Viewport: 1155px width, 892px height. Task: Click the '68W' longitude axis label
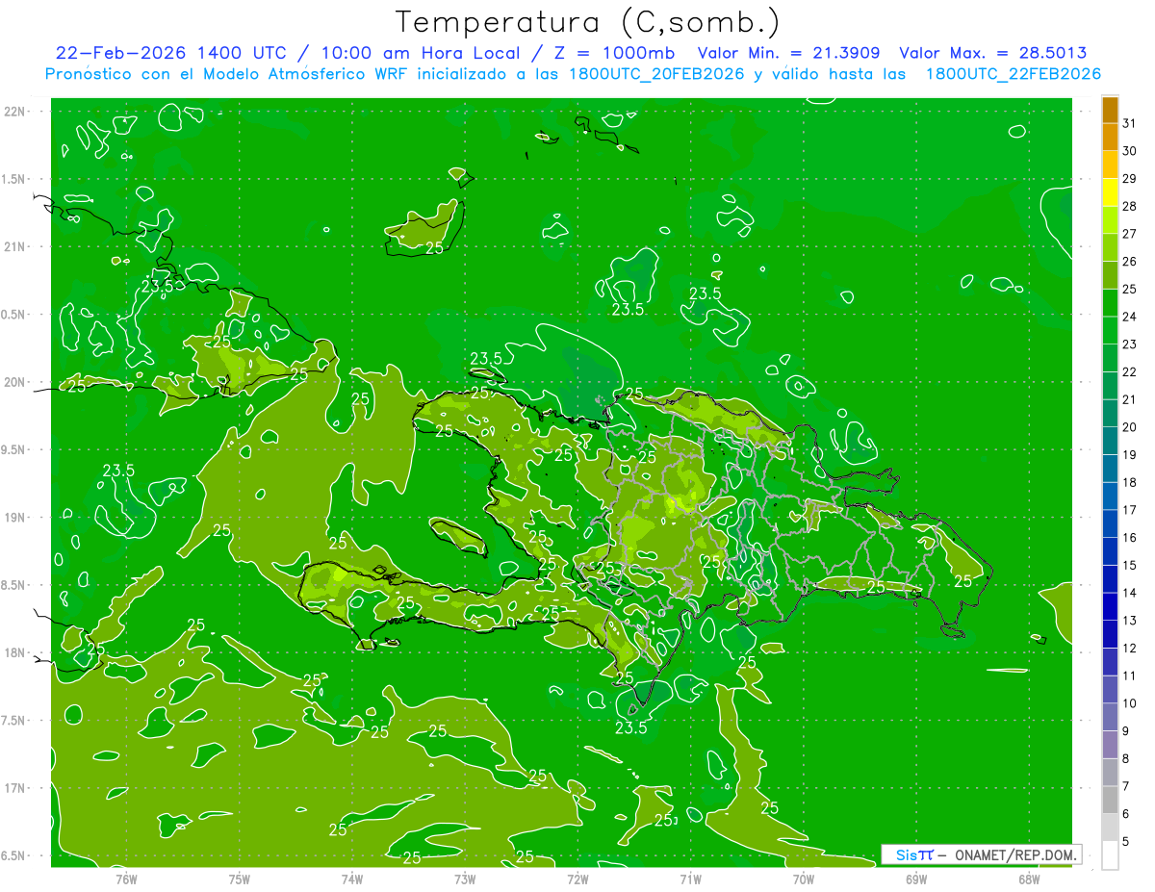point(1029,879)
